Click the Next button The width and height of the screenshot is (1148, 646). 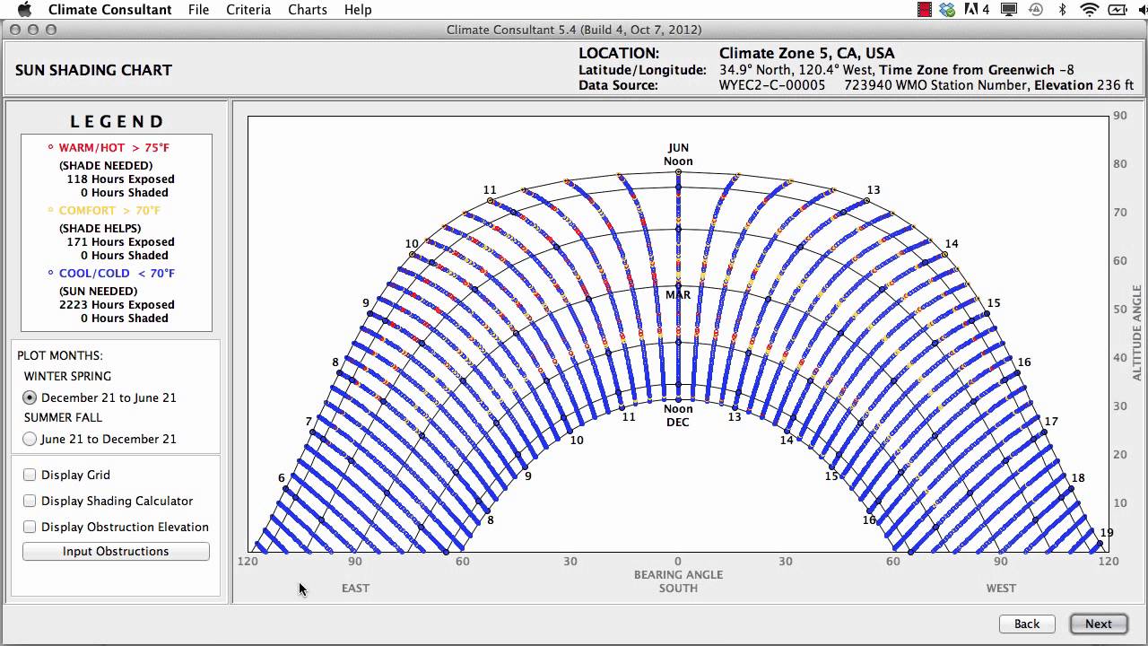click(x=1098, y=624)
